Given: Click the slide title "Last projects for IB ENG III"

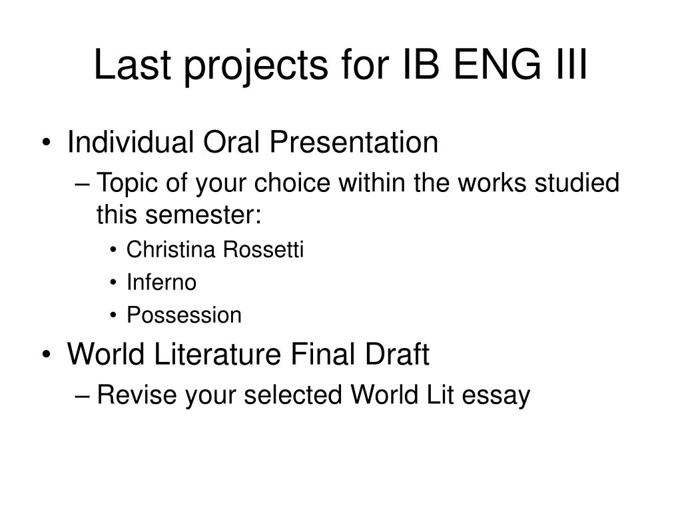Looking at the screenshot, I should 340,65.
